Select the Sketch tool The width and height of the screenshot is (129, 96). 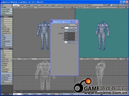tap(6, 55)
